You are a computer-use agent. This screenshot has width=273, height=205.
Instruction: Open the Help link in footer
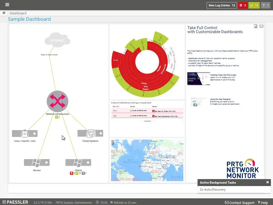tap(263, 203)
